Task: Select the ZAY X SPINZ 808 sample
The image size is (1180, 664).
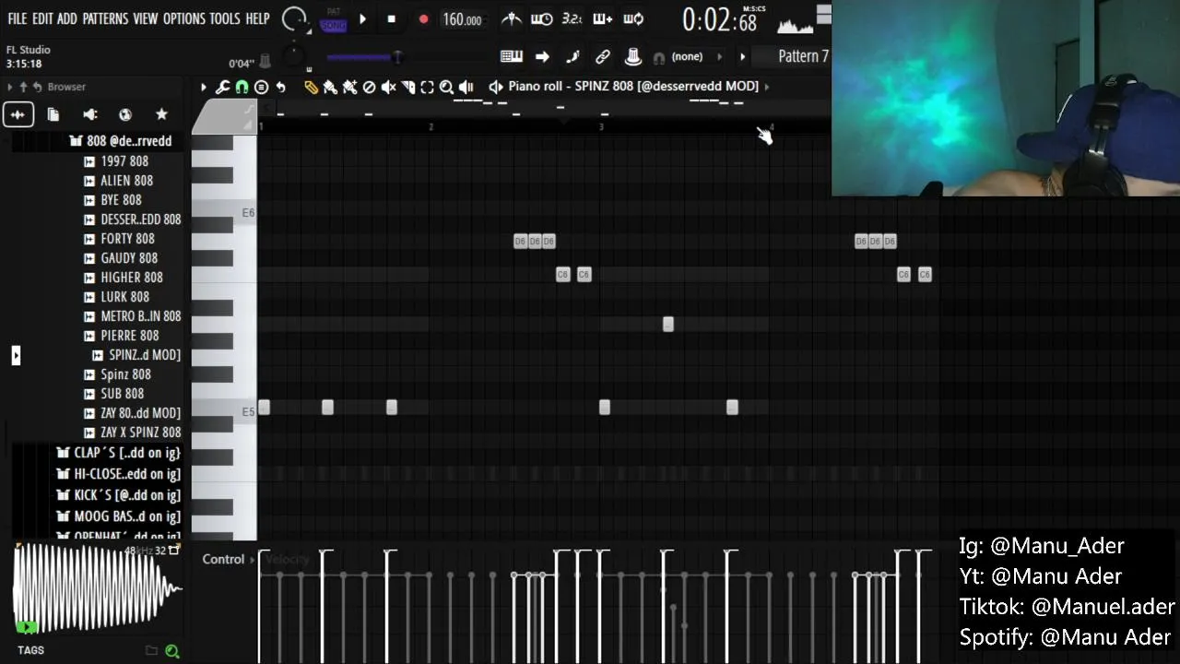Action: click(132, 433)
